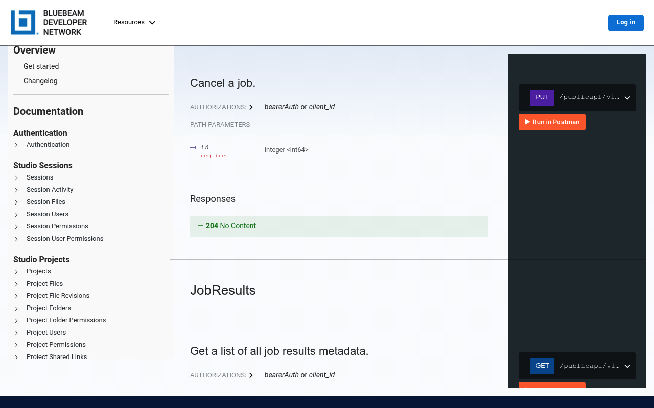The image size is (654, 408).
Task: Select the Sessions sidebar item
Action: pyautogui.click(x=40, y=177)
